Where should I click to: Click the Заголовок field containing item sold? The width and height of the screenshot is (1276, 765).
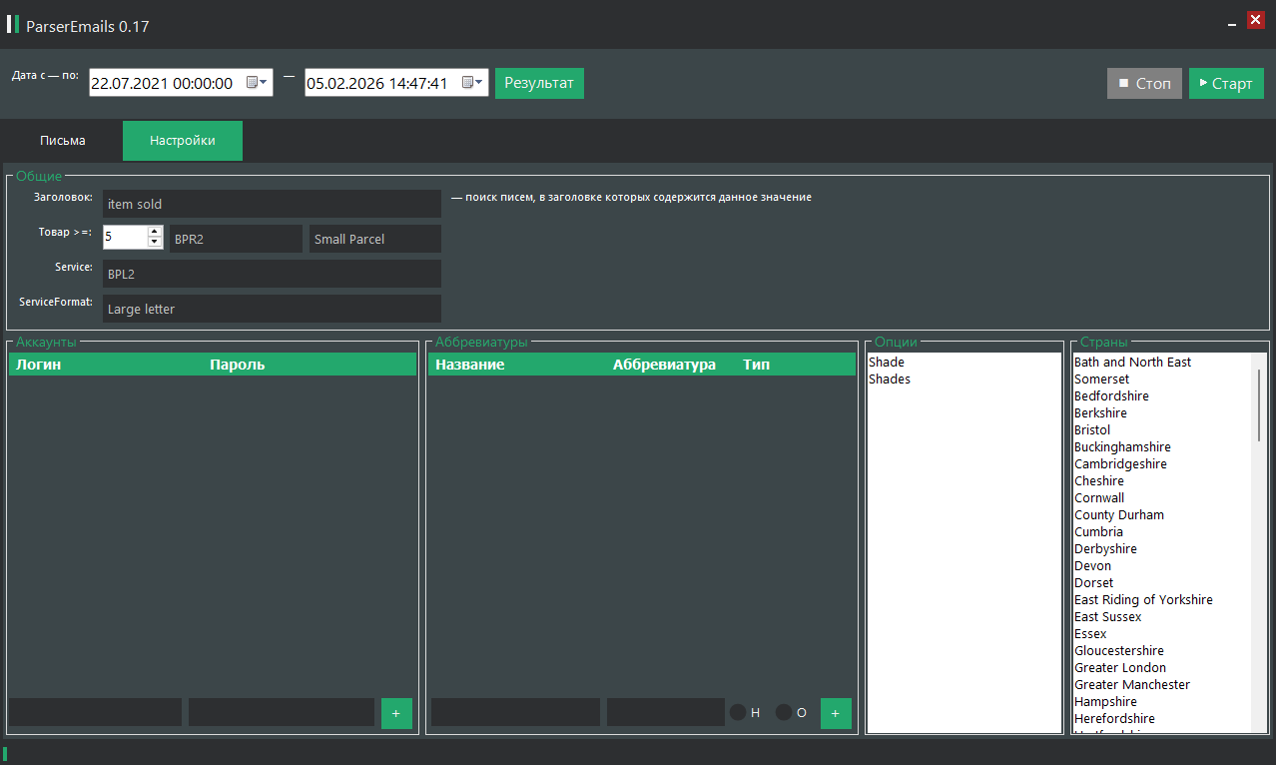click(272, 204)
